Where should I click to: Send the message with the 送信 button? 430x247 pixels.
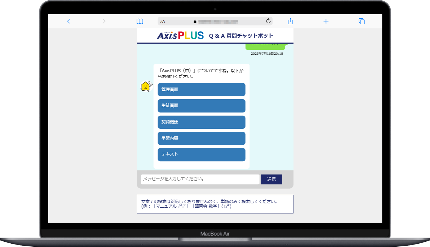pos(272,179)
